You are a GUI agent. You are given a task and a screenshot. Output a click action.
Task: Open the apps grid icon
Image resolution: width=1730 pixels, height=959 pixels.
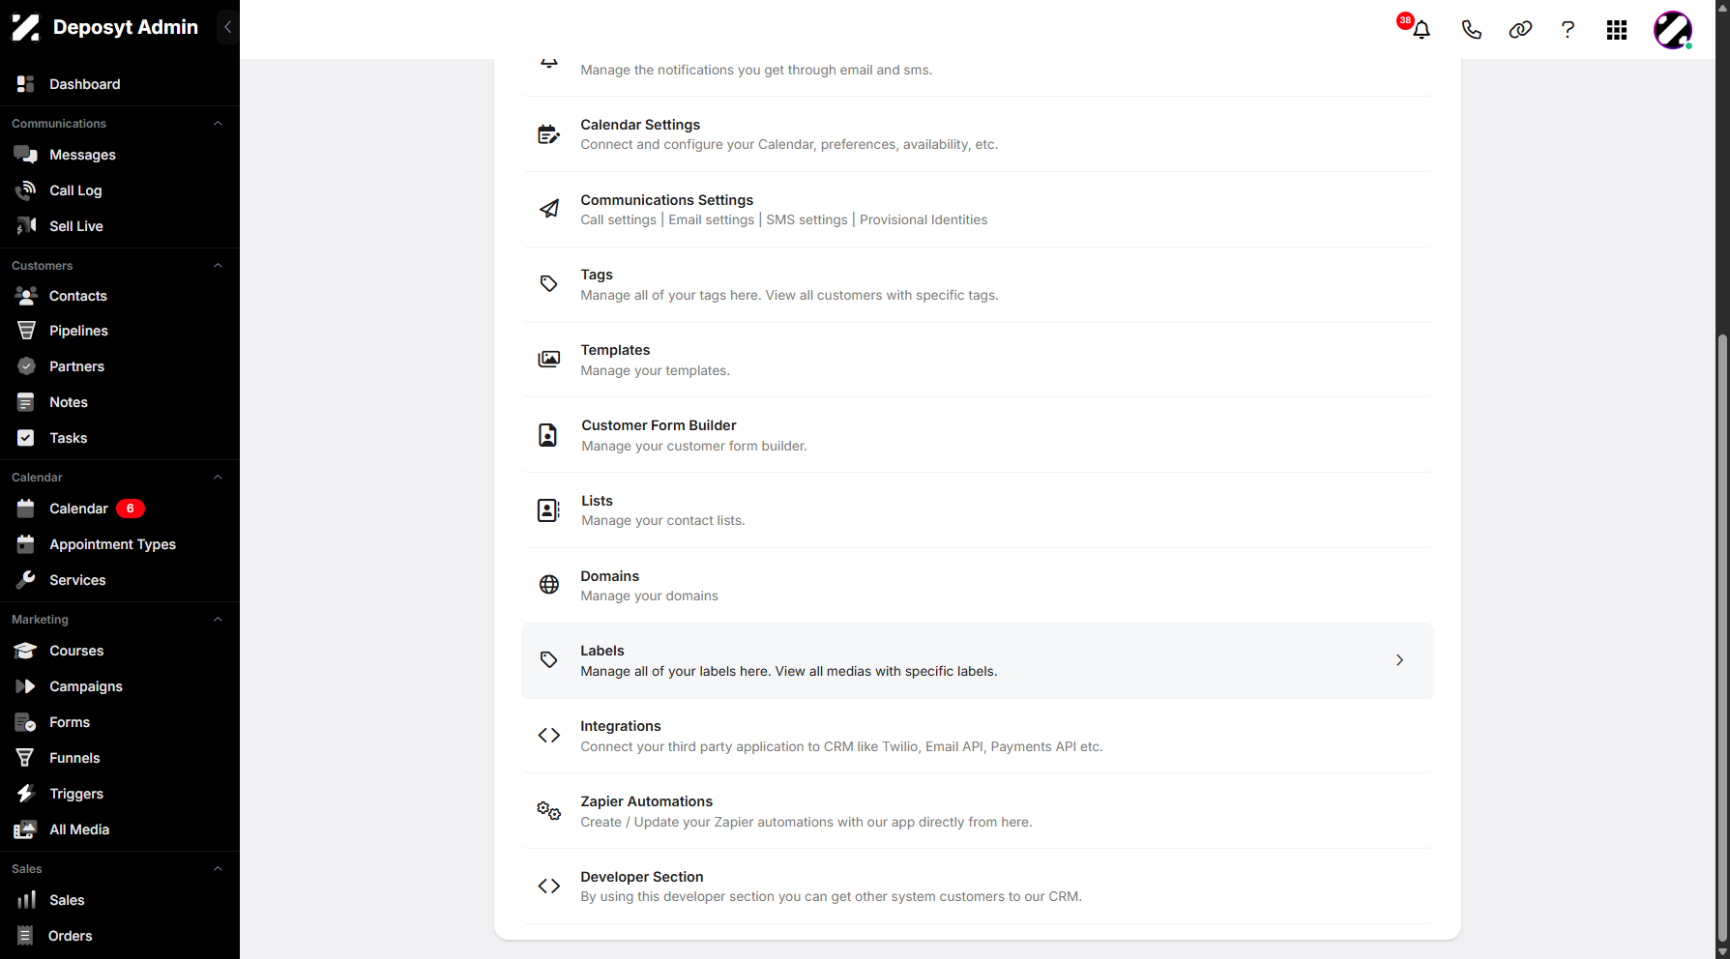pyautogui.click(x=1617, y=30)
